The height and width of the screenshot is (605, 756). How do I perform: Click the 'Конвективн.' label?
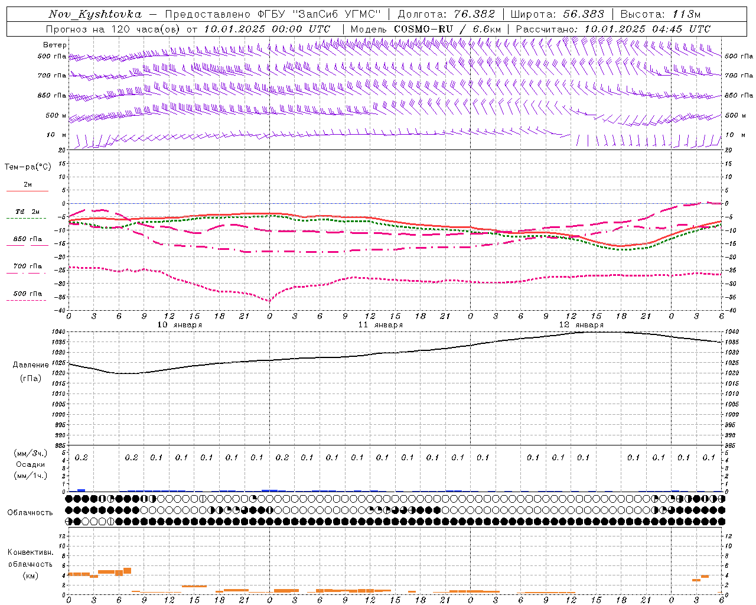tap(31, 552)
